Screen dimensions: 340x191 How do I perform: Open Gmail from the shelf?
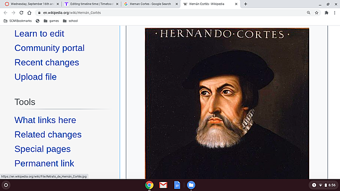coord(163,185)
